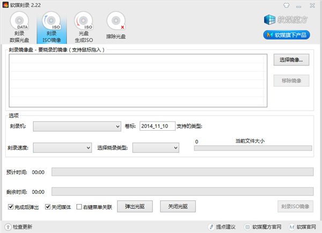Toggle the 完成后弹出 checkbox
This screenshot has height=233, width=322.
point(11,207)
